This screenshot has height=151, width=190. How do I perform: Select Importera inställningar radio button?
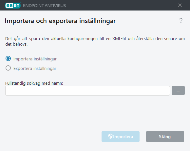[x=8, y=59]
